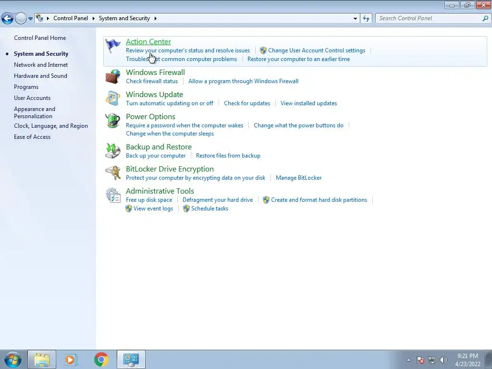
Task: Launch Google Chrome from the taskbar
Action: pyautogui.click(x=101, y=359)
